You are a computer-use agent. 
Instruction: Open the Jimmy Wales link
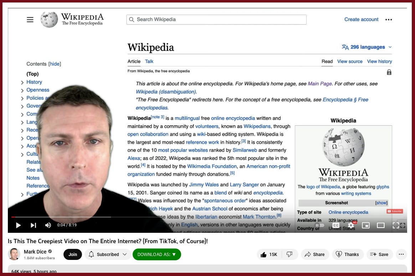tap(204, 185)
